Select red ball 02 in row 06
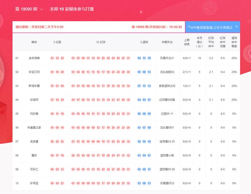Screen dimensions: 251x194 click(78, 128)
